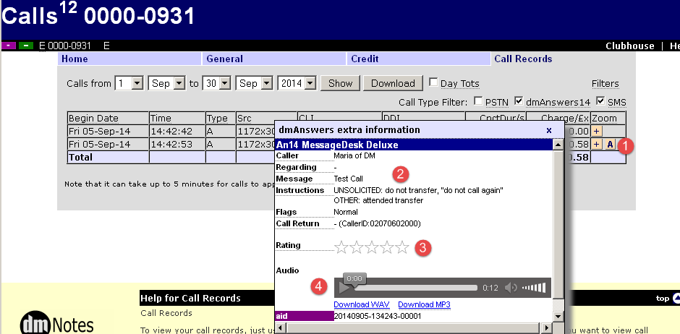Click the purple minus icon in black bar
The width and height of the screenshot is (680, 334).
(x=9, y=46)
